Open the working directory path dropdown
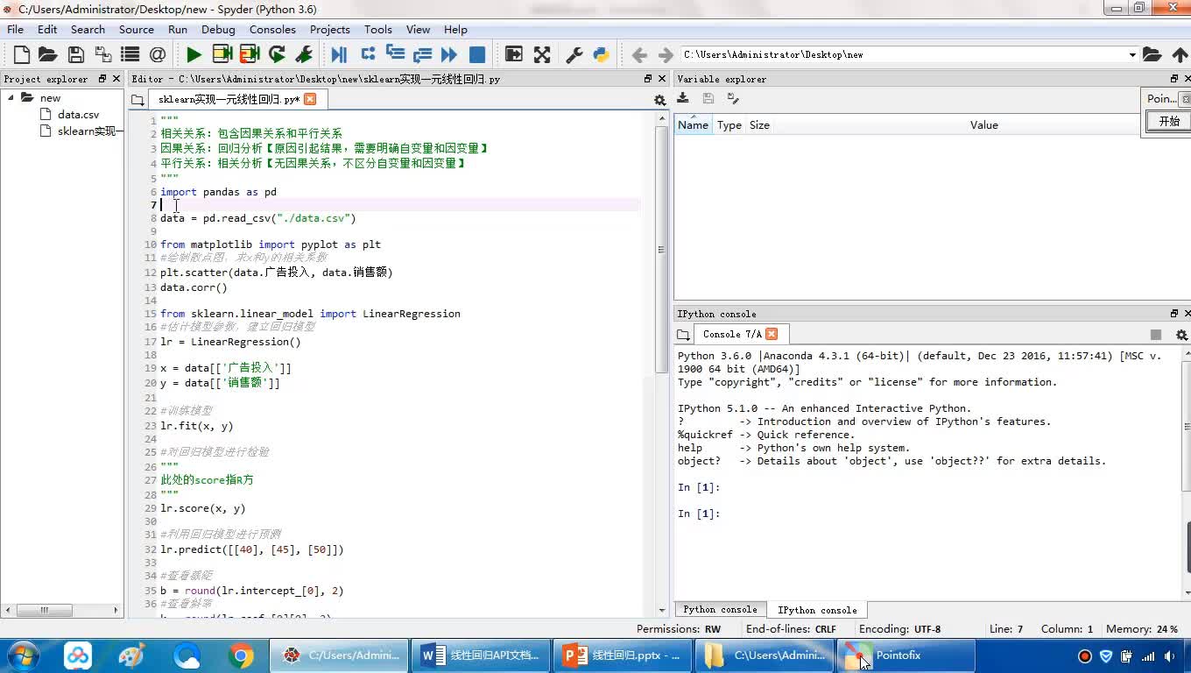 1132,54
